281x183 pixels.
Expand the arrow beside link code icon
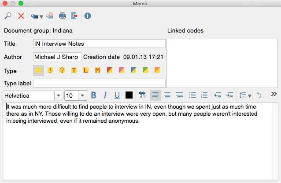point(41,17)
